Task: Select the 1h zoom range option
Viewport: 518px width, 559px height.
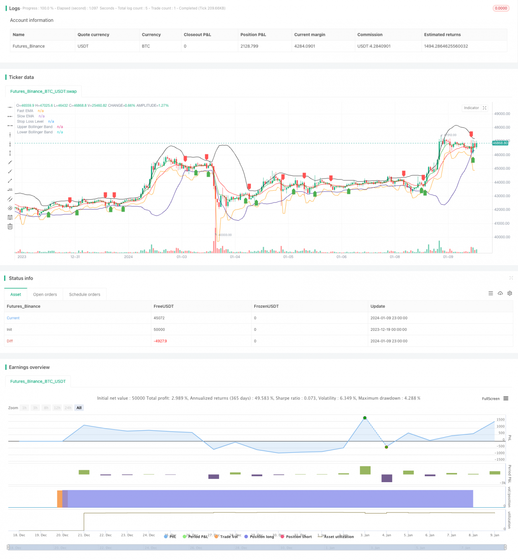Action: 24,407
